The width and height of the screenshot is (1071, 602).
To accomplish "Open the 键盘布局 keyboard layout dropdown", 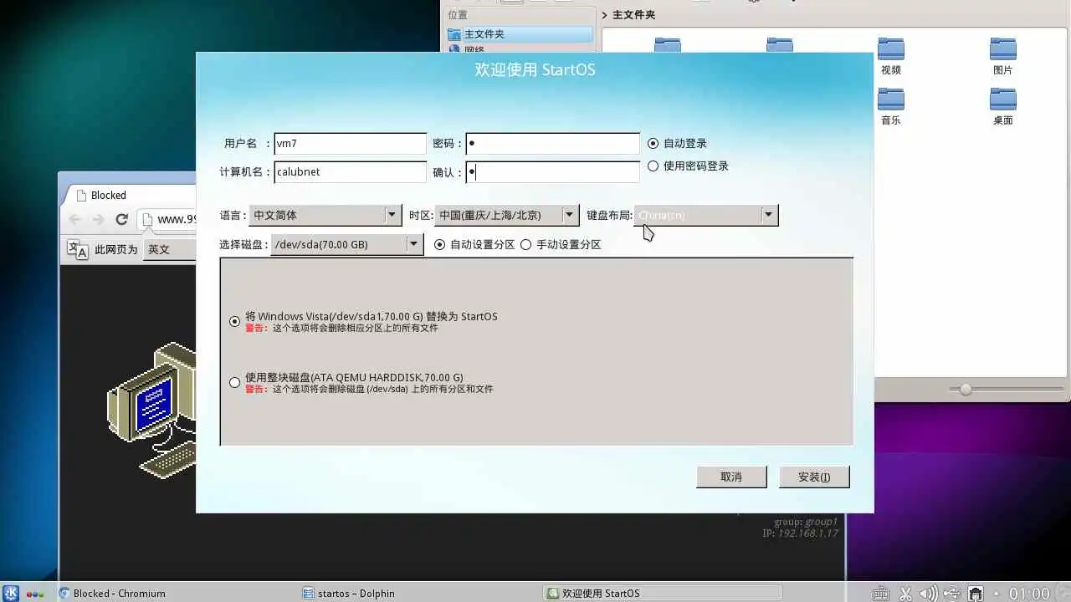I will point(706,215).
